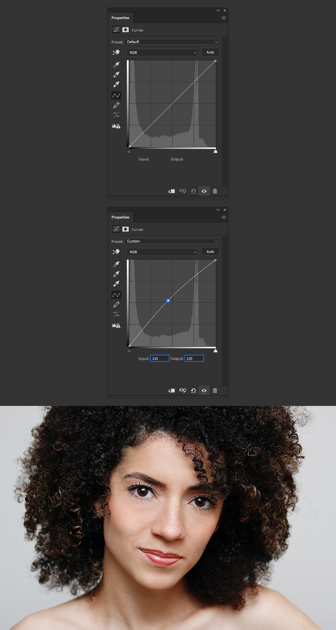This screenshot has width=336, height=630.
Task: Click top-right curve endpoint in top panel
Action: (215, 61)
